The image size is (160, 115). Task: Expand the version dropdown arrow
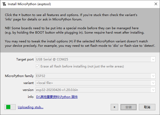point(153,90)
